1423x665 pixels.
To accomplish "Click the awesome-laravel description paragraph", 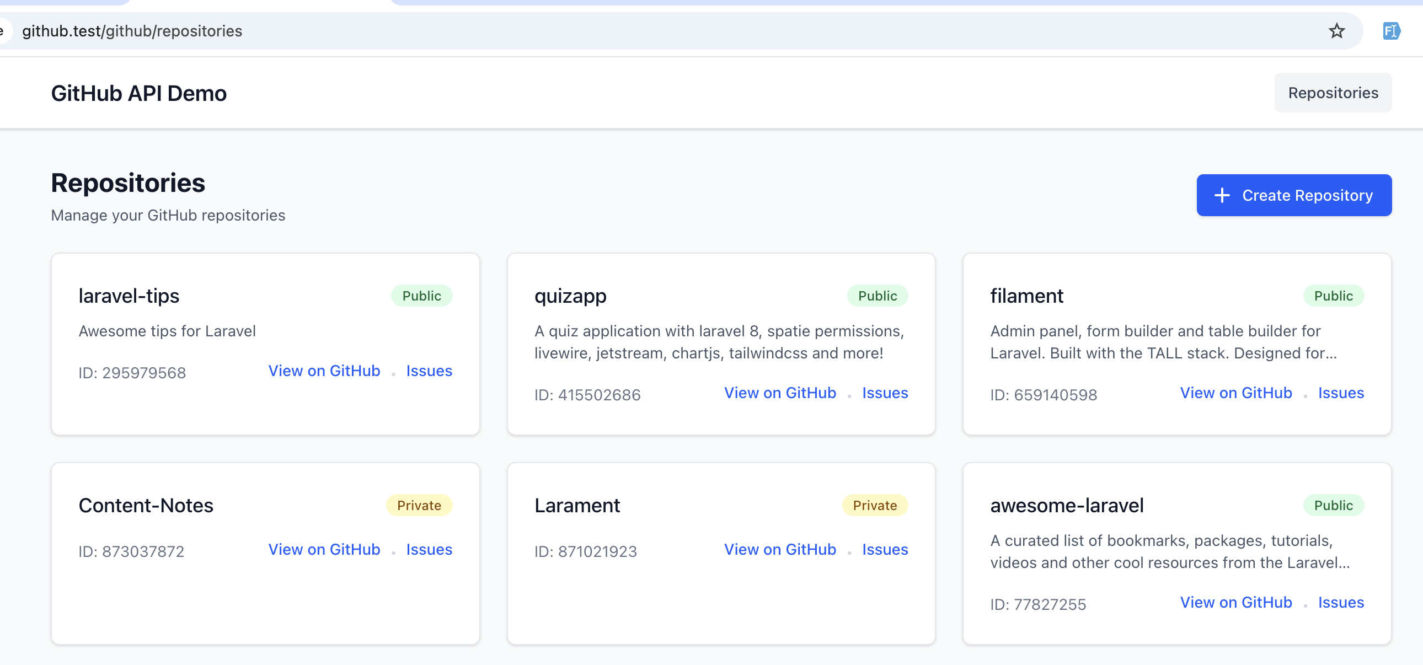I will coord(1169,551).
